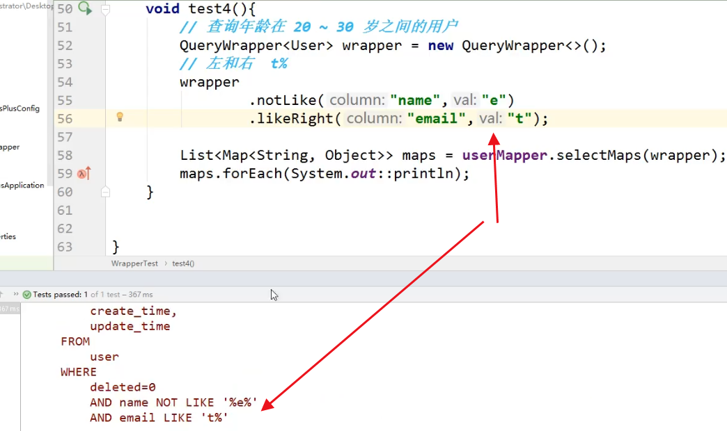
Task: Click the sPlusConfig item in project tree
Action: tap(20, 108)
